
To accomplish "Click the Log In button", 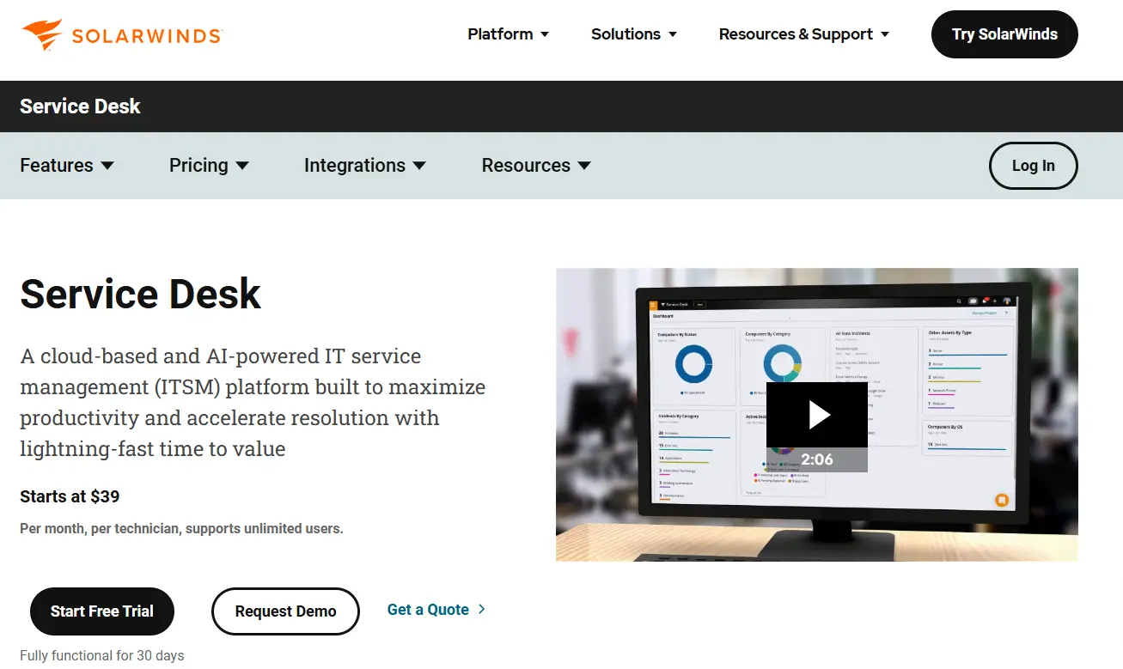I will 1033,166.
